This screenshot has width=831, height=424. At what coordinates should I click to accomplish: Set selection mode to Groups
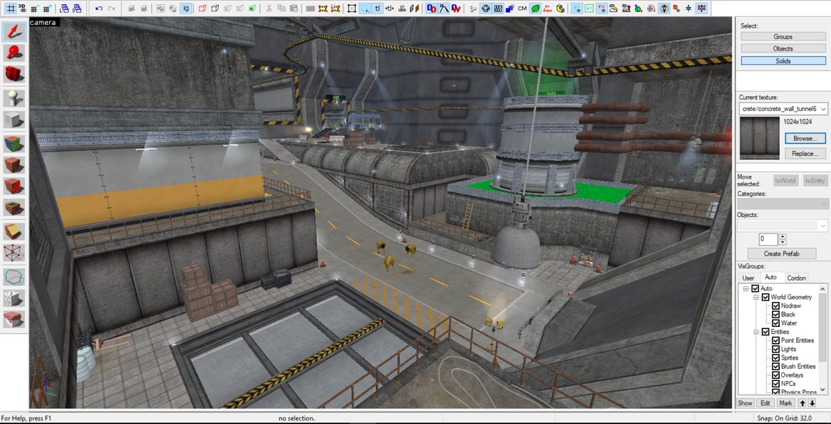pyautogui.click(x=783, y=36)
